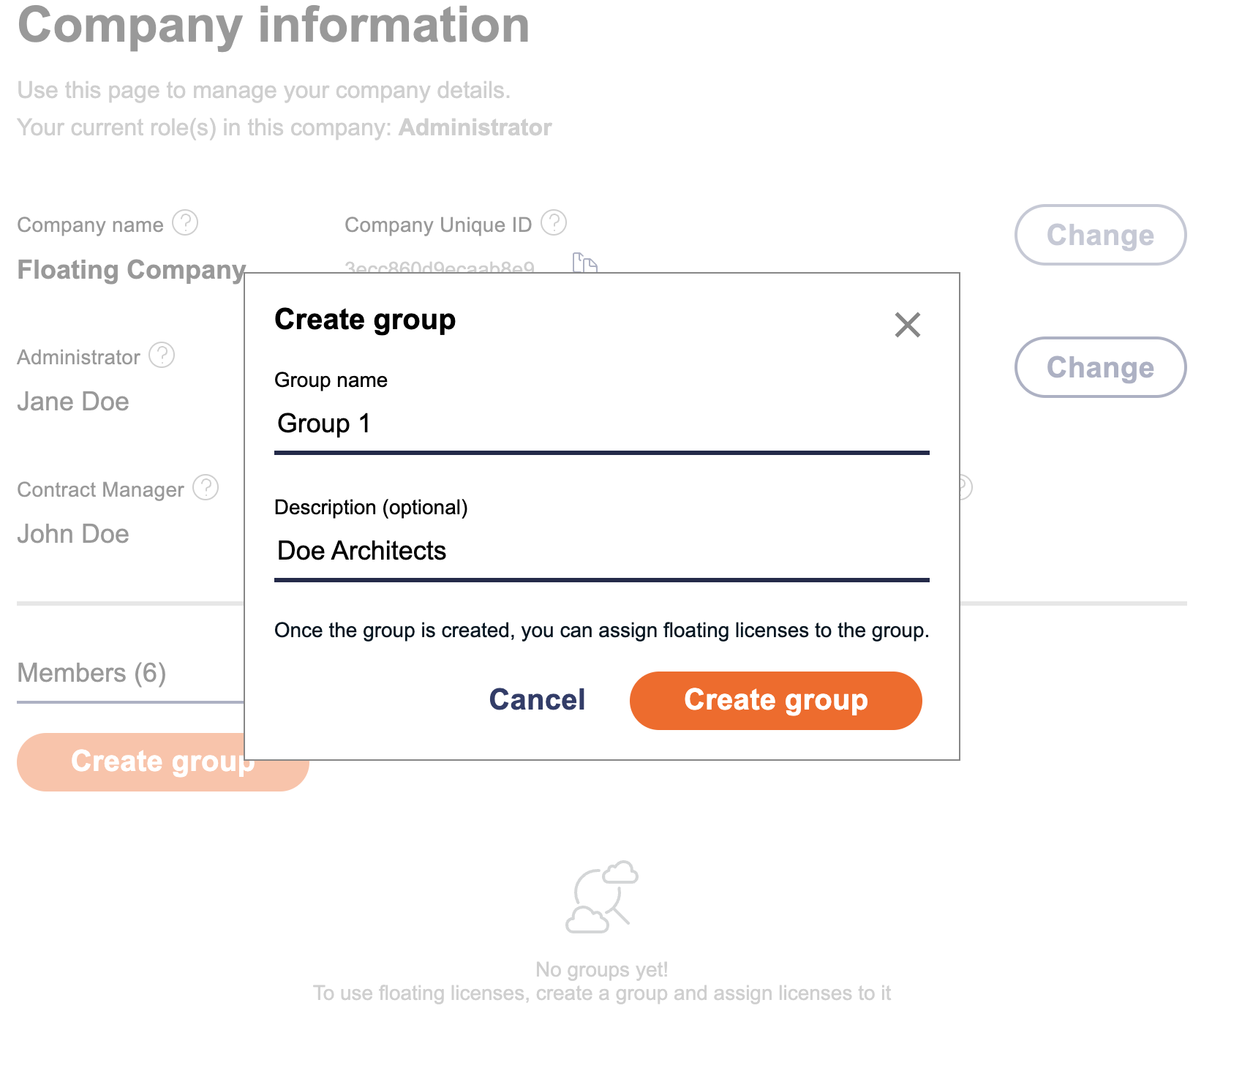Close the Create group dialog with the X

point(907,325)
